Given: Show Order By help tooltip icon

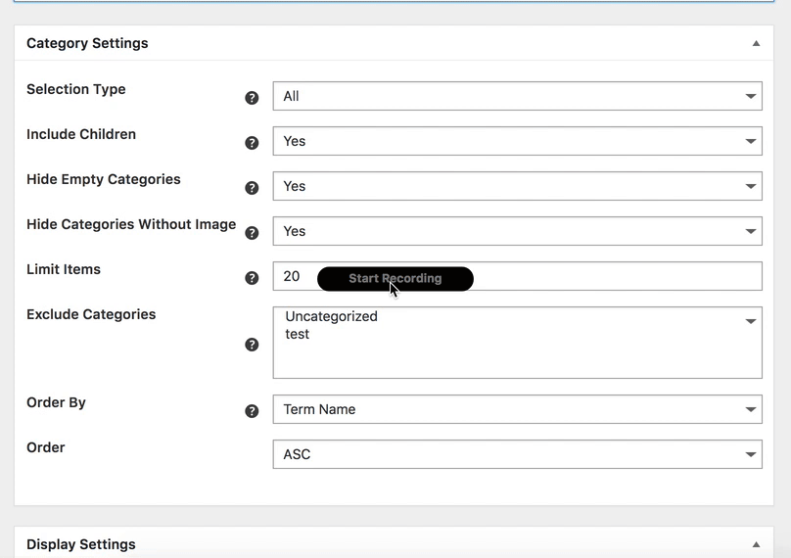Looking at the screenshot, I should click(x=252, y=411).
